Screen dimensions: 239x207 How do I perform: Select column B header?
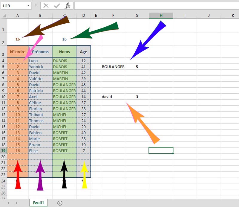pos(40,16)
